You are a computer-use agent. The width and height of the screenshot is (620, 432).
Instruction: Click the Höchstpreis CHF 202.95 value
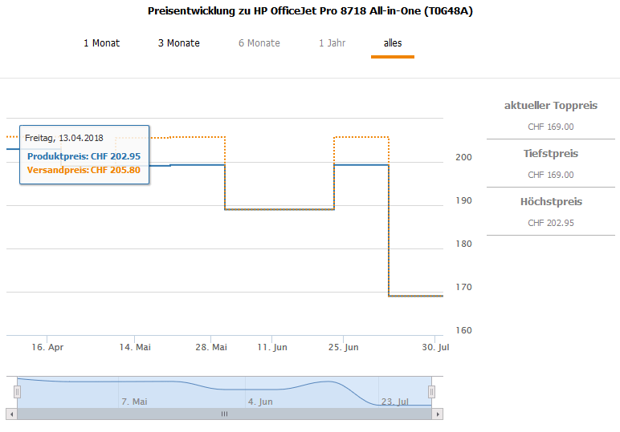[551, 223]
